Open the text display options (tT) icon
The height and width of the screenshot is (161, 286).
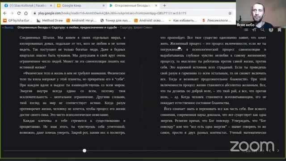click(254, 30)
